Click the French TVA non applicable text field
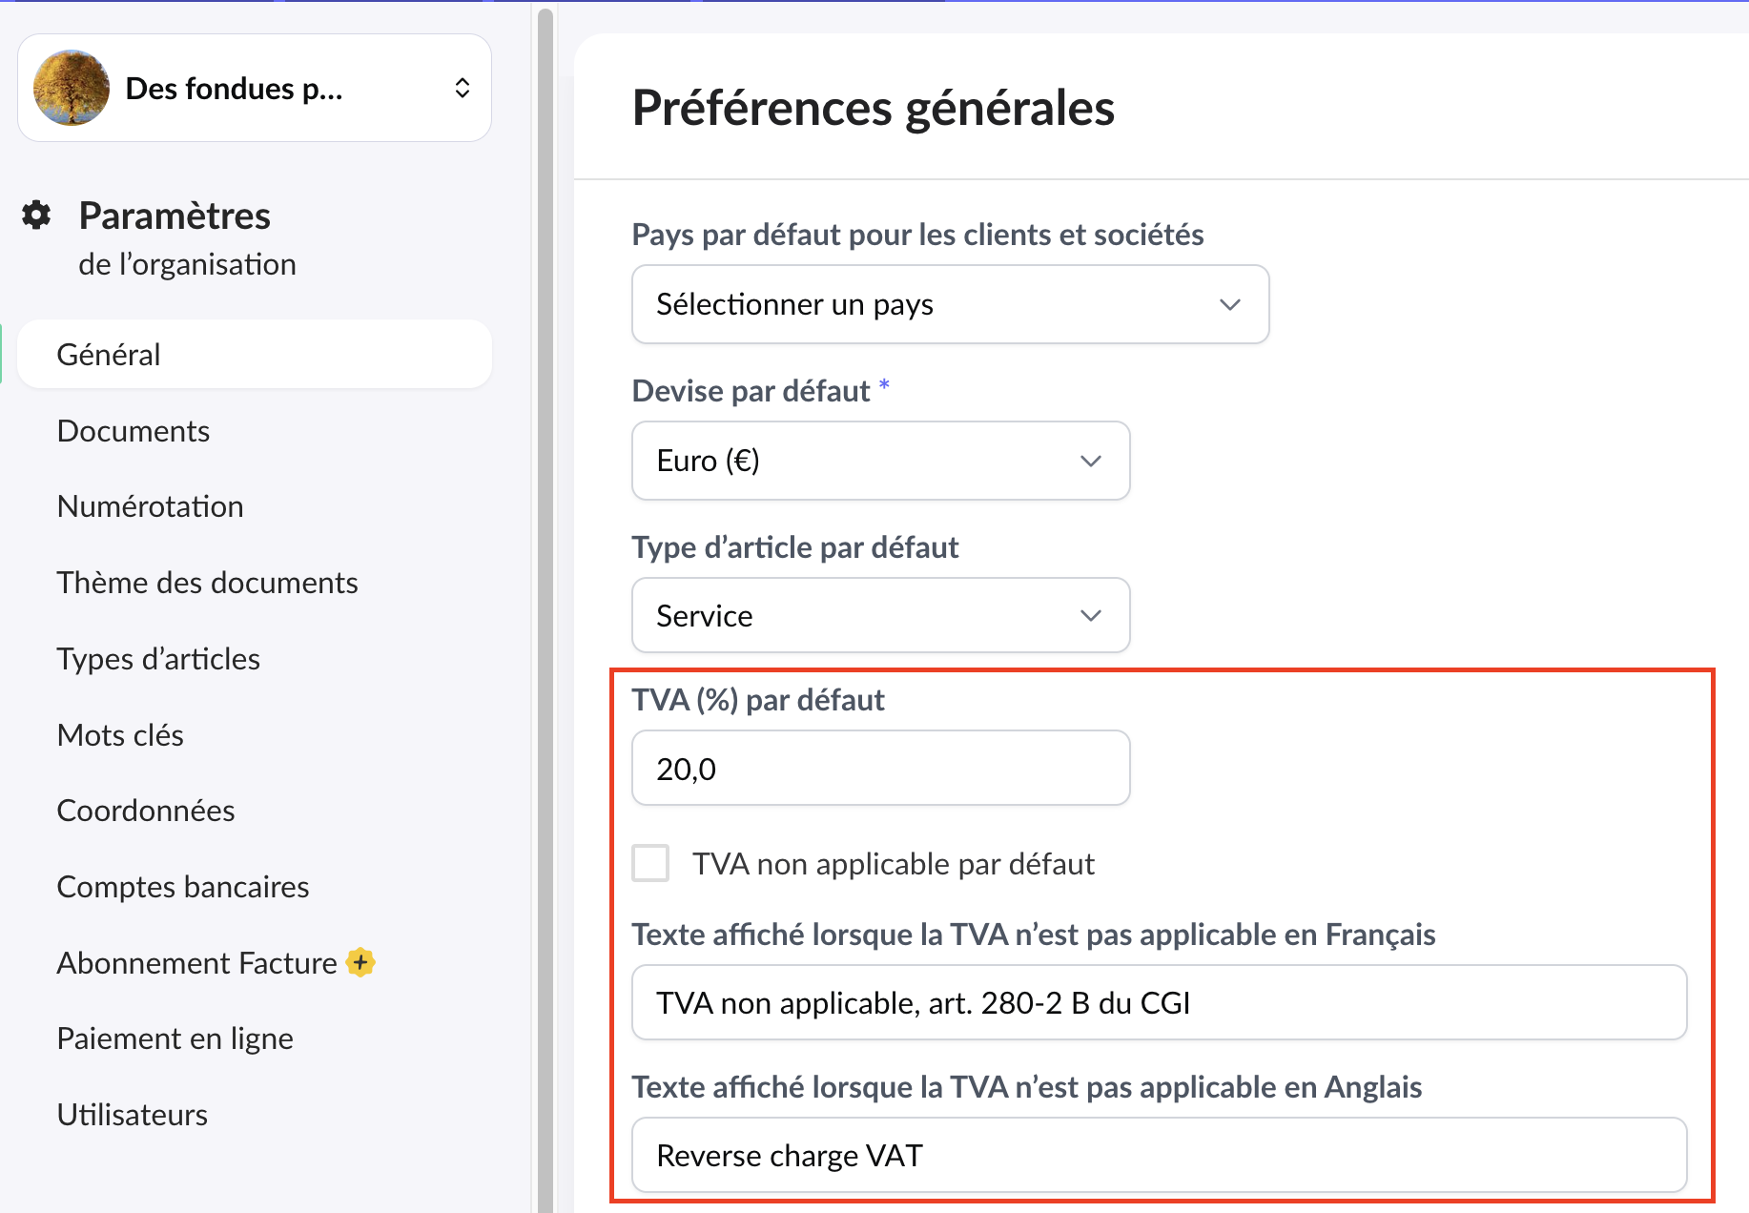This screenshot has height=1213, width=1749. tap(1159, 1003)
